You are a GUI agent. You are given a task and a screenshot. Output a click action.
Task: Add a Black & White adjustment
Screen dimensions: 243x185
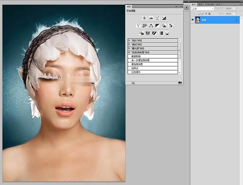pos(158,26)
